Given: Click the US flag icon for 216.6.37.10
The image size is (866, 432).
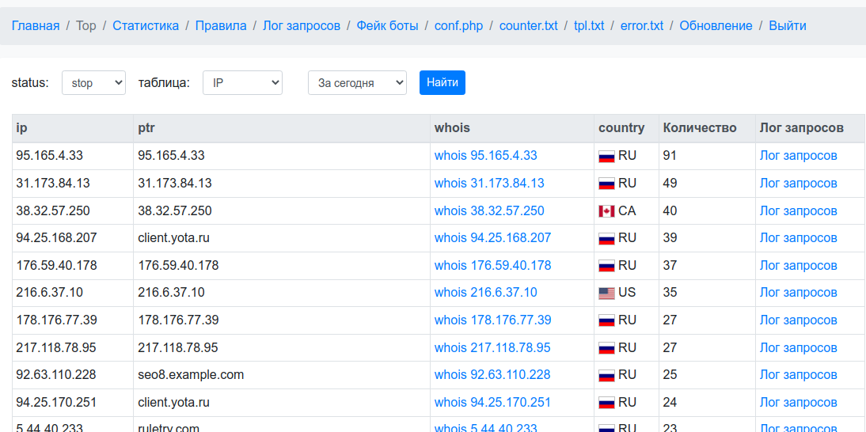Looking at the screenshot, I should pos(606,294).
